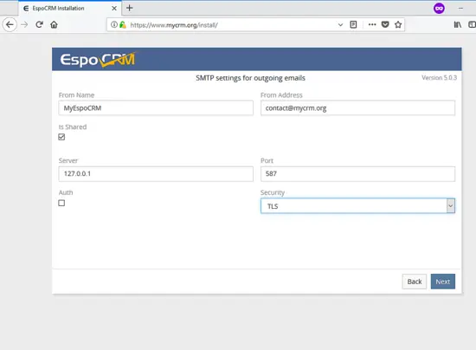Click the From Name input field
The height and width of the screenshot is (350, 476).
pos(156,108)
